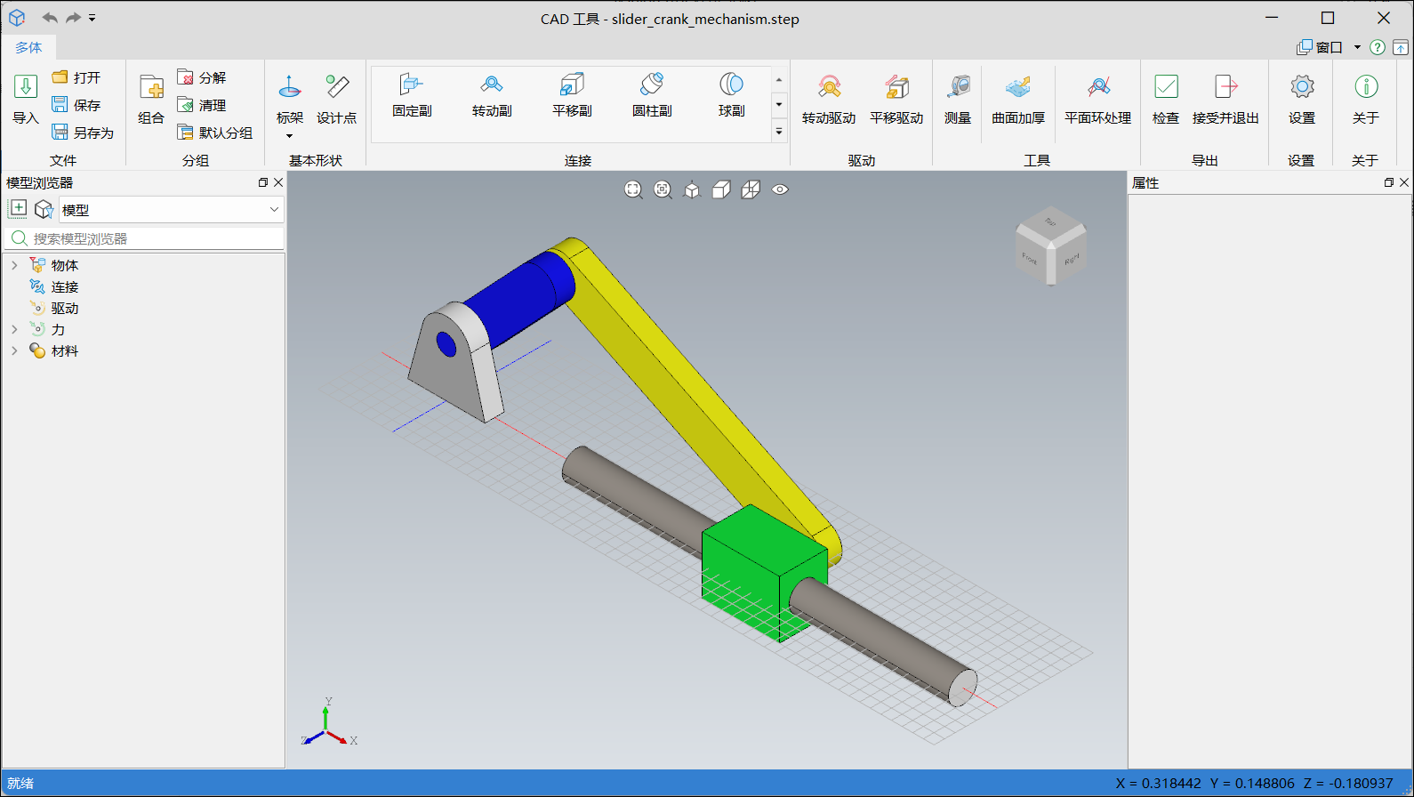
Task: Open the 窗口 window menu
Action: pyautogui.click(x=1329, y=47)
